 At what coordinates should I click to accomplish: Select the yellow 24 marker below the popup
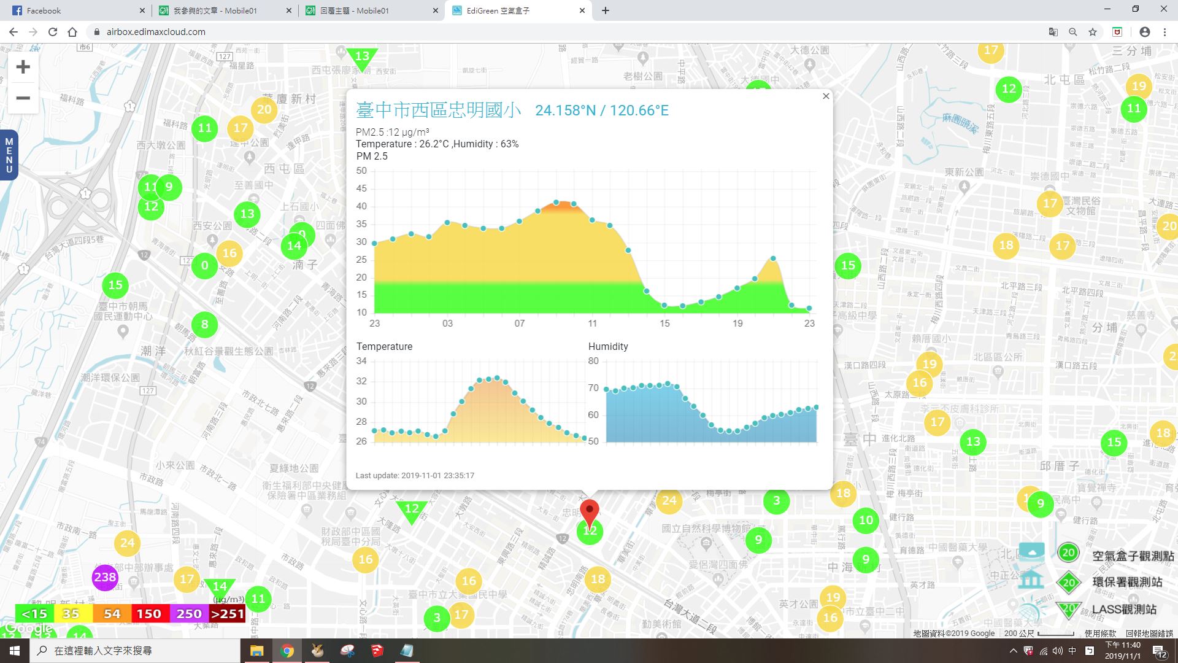[x=669, y=500]
